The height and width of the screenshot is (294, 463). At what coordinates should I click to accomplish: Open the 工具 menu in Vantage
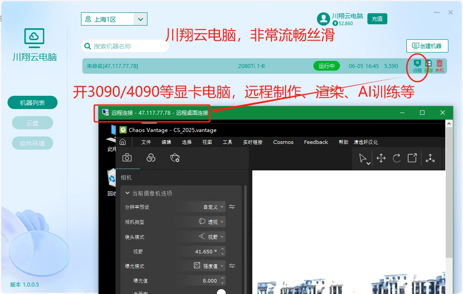pyautogui.click(x=228, y=142)
